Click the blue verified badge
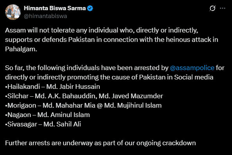 click(90, 8)
